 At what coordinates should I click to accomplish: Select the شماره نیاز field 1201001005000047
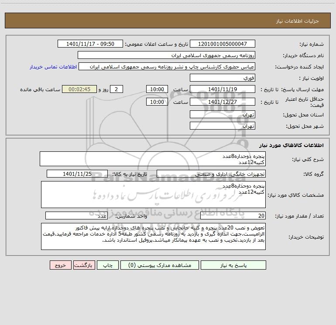(223, 44)
